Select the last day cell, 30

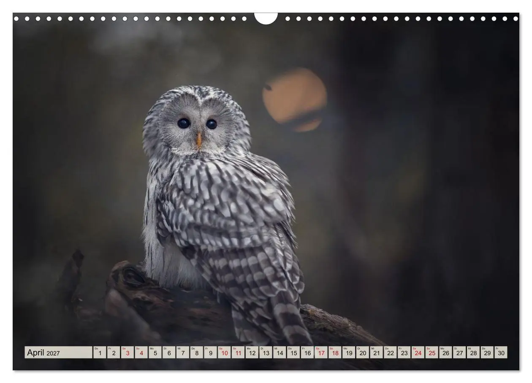(x=501, y=353)
